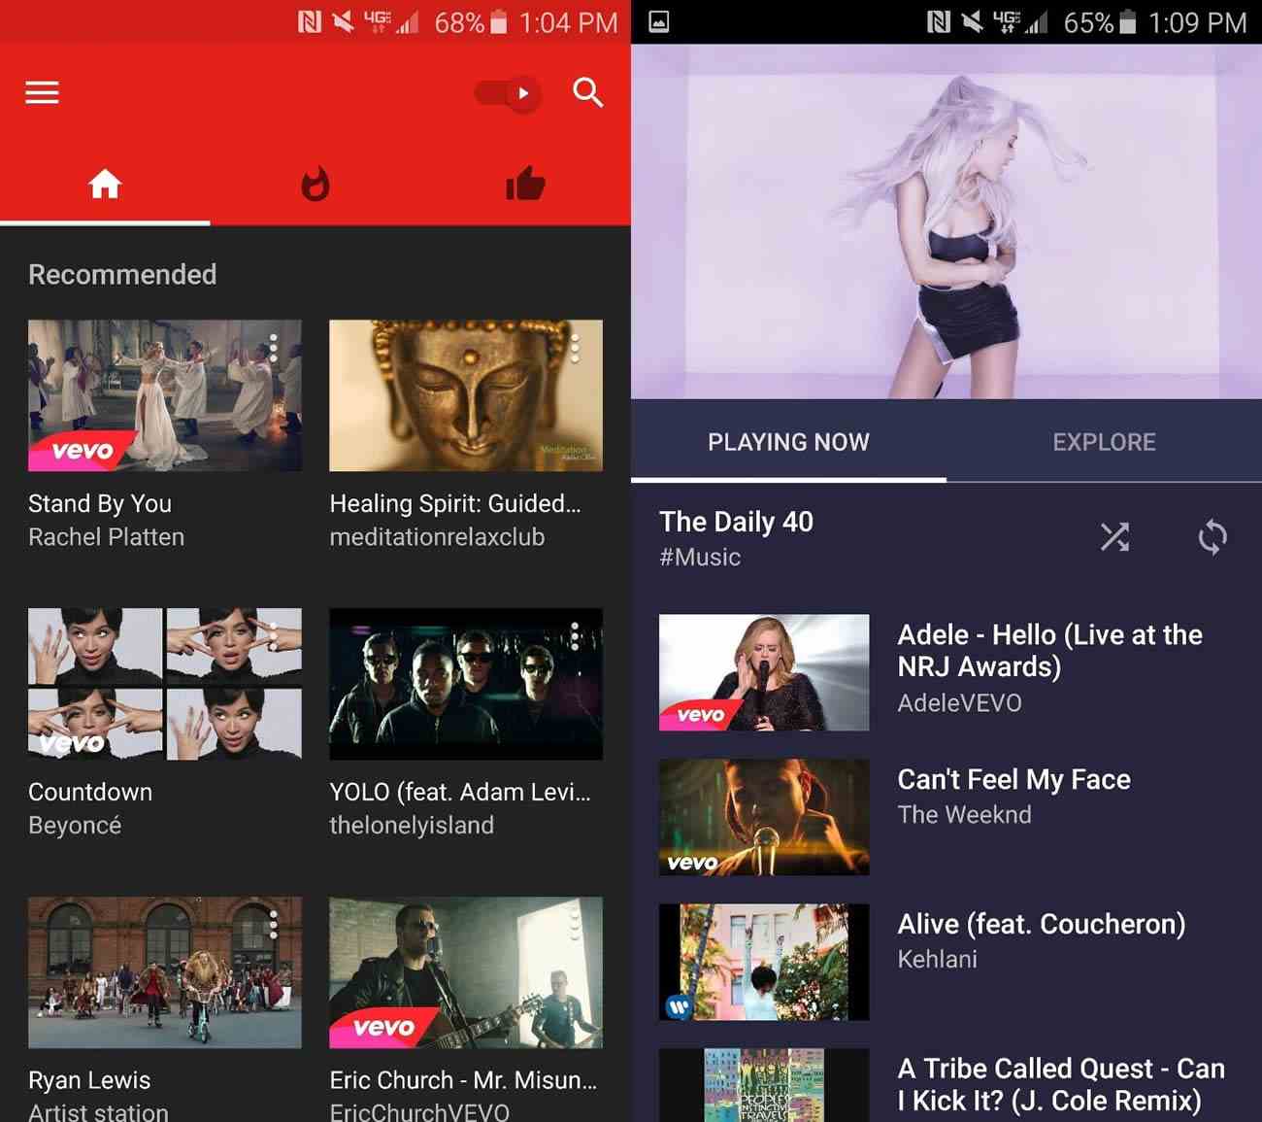Screen dimensions: 1262x1122
Task: Open overflow menu on Ryan Lewis station
Action: (274, 924)
